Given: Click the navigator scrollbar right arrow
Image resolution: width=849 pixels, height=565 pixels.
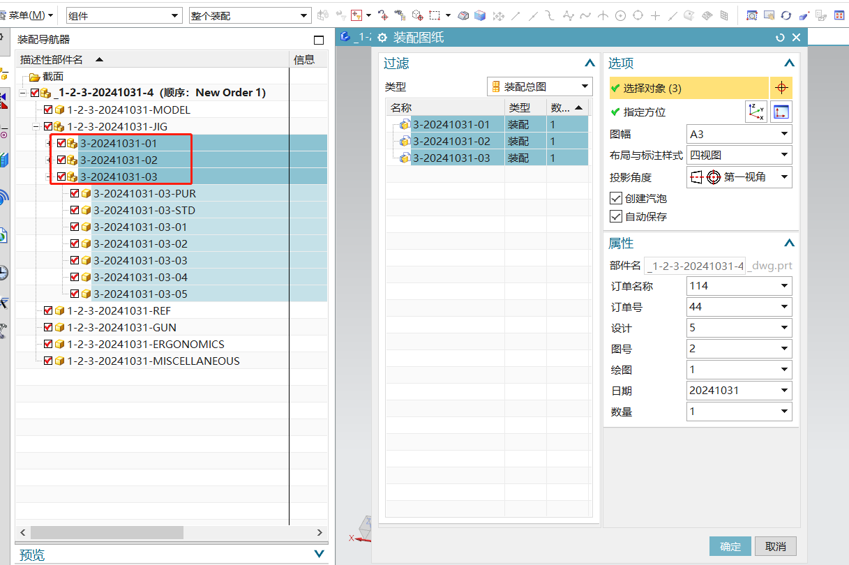Looking at the screenshot, I should click(x=320, y=532).
